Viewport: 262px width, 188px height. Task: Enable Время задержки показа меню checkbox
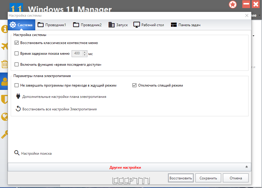point(16,54)
